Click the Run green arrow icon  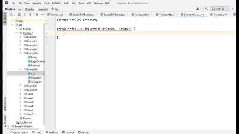tap(233, 9)
